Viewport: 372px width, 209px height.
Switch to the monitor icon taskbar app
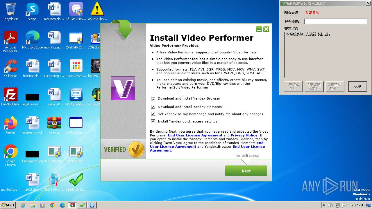pyautogui.click(x=92, y=205)
